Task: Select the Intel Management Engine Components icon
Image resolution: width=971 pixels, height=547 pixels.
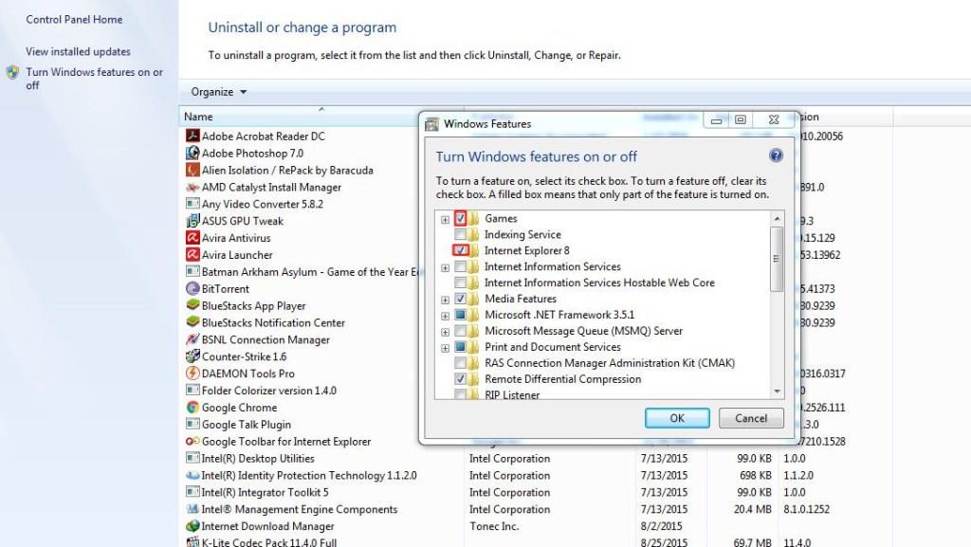Action: 192,509
